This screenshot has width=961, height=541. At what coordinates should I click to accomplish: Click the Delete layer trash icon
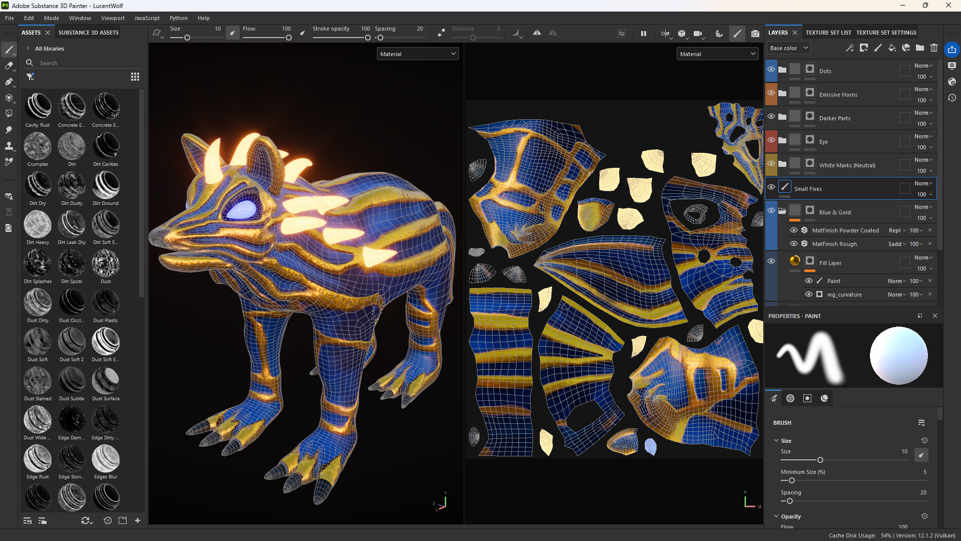click(934, 48)
